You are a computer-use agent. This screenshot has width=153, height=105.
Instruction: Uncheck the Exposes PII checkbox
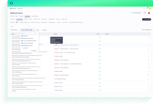[x=22, y=36]
